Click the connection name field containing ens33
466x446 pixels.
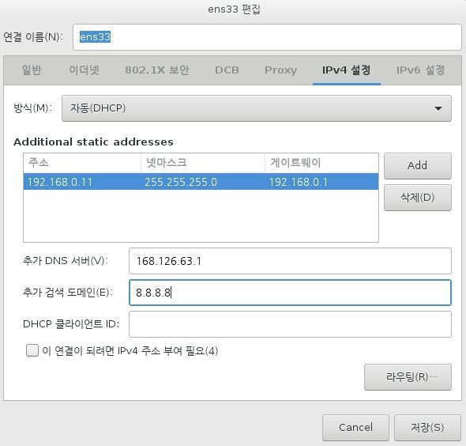point(267,37)
